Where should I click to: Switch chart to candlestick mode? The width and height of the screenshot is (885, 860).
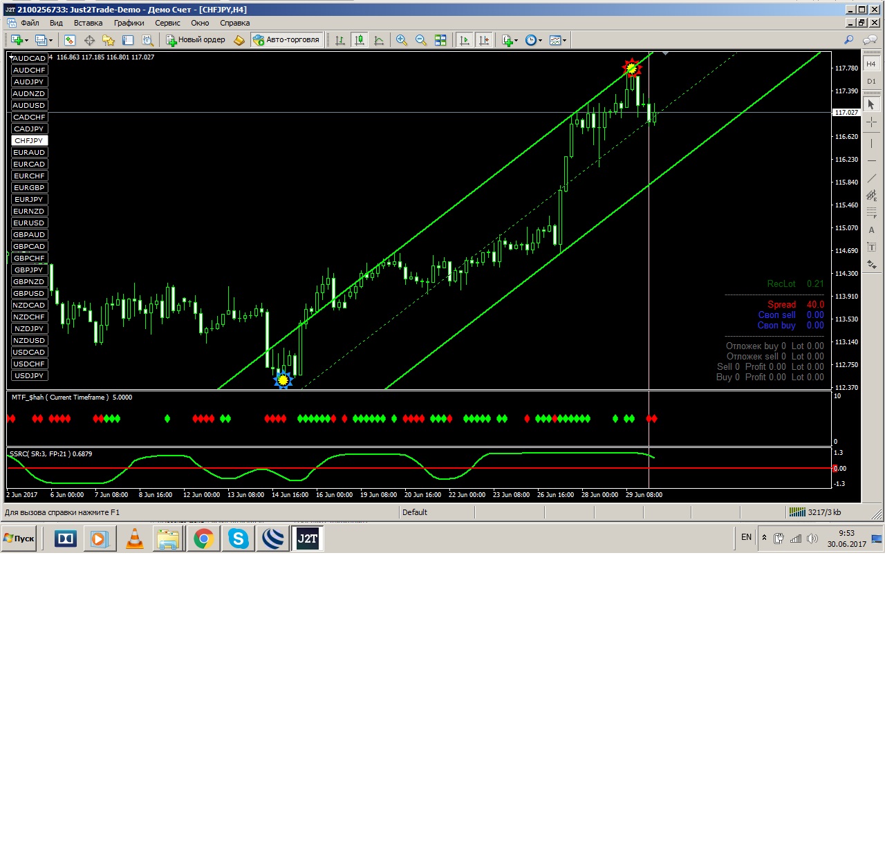tap(360, 40)
